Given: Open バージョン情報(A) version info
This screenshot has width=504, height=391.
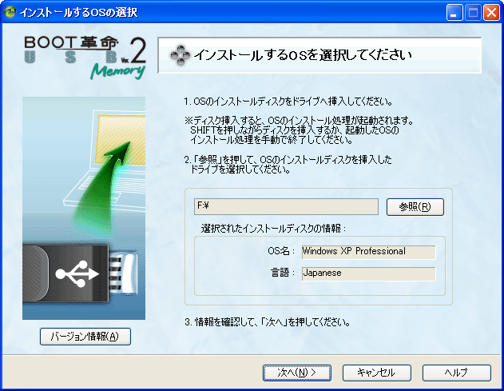Looking at the screenshot, I should click(85, 337).
